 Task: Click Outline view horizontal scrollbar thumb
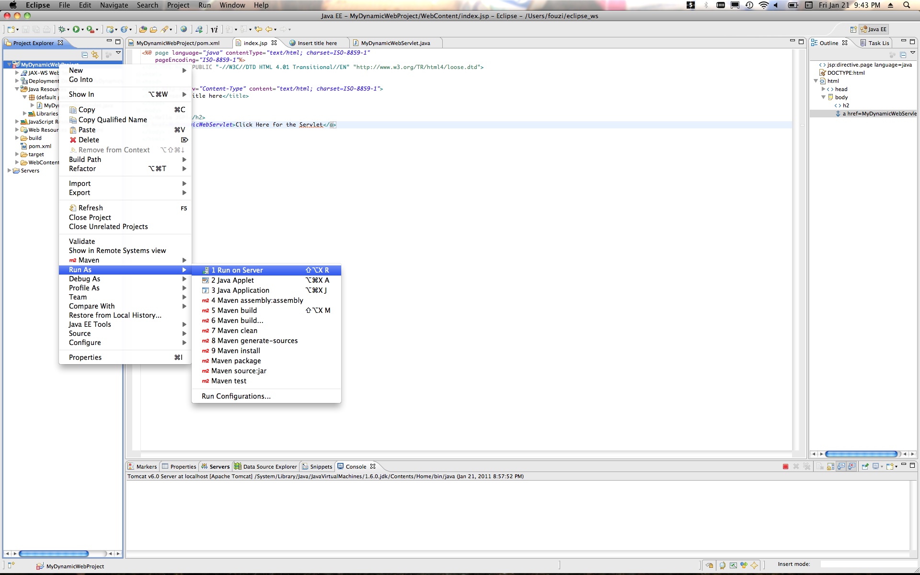[x=861, y=454]
